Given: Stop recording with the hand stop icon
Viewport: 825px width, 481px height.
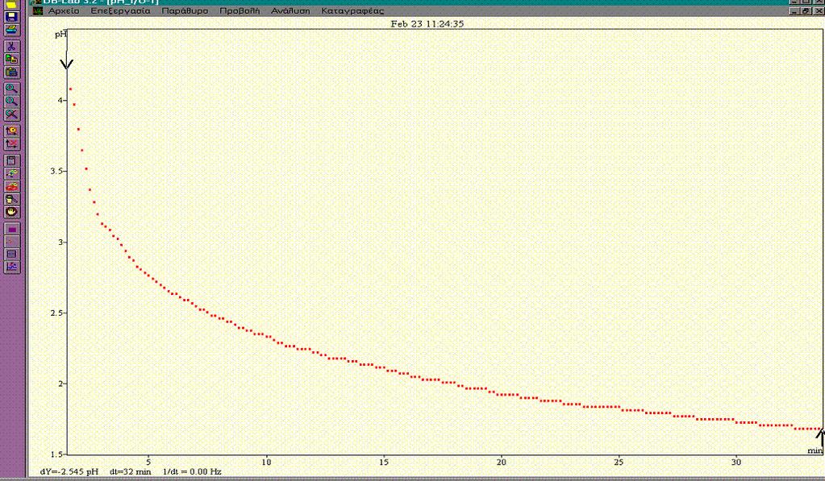Looking at the screenshot, I should pyautogui.click(x=11, y=212).
